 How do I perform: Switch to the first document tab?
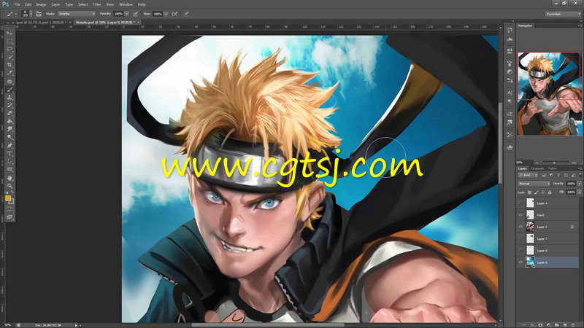point(41,23)
